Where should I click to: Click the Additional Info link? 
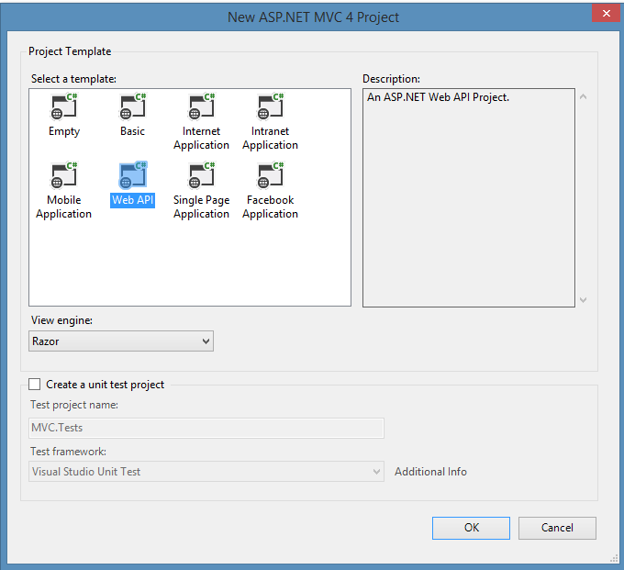[430, 472]
